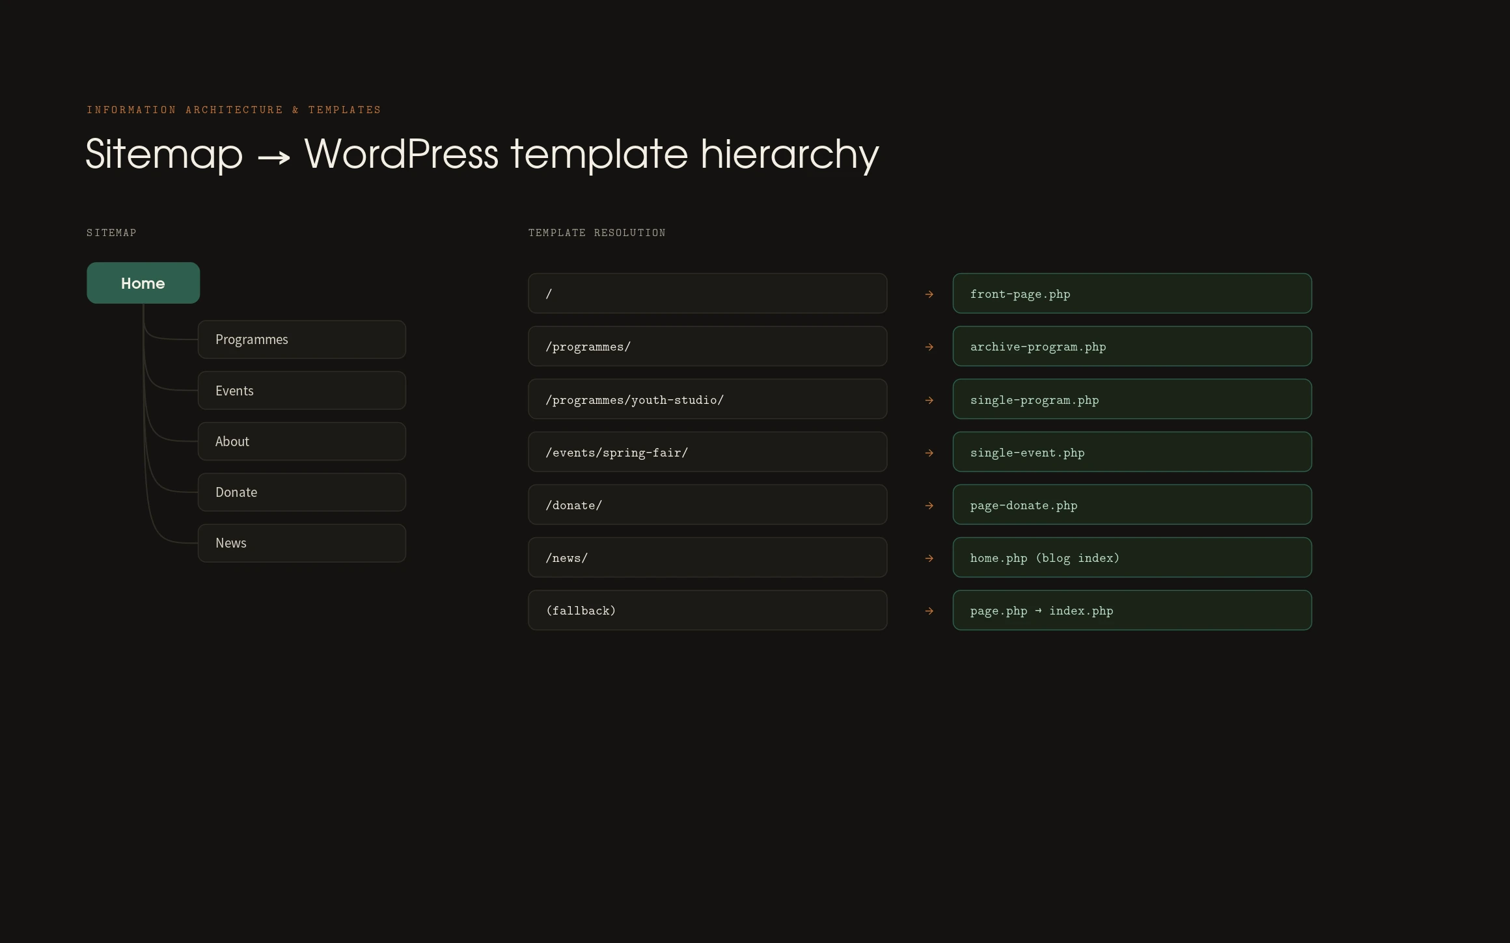Open the front-page.php template box
Viewport: 1510px width, 943px height.
[1132, 293]
